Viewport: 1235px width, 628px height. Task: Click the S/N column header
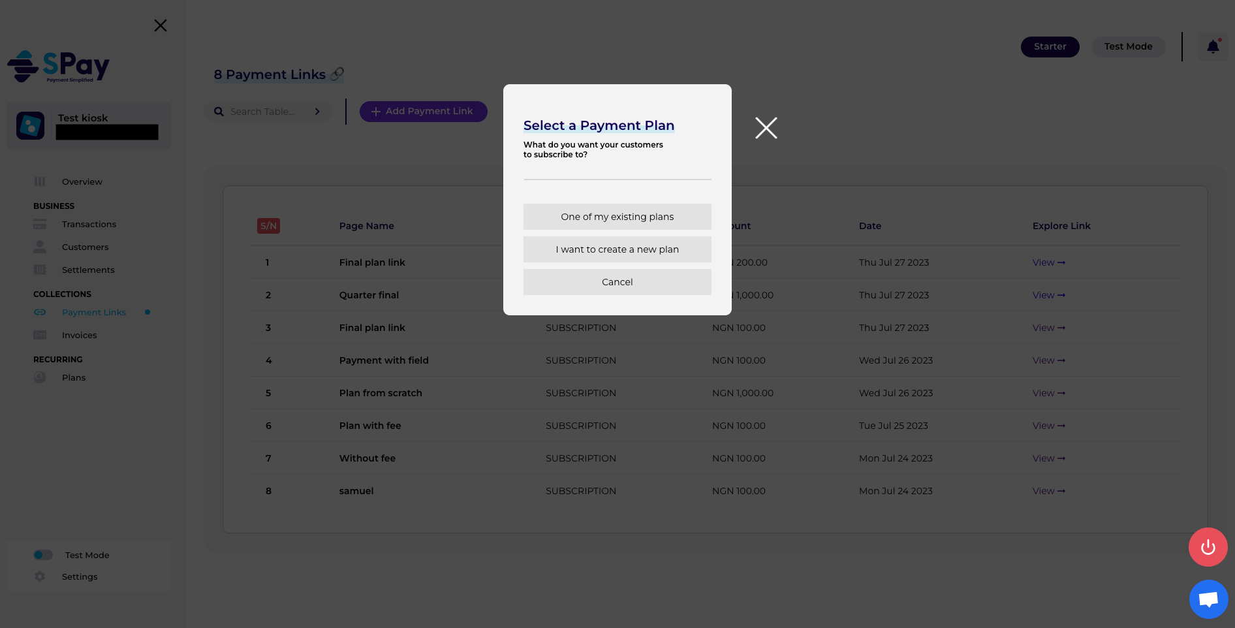268,226
